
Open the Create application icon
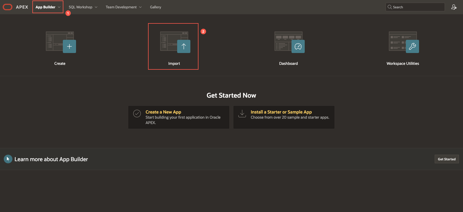pyautogui.click(x=61, y=42)
